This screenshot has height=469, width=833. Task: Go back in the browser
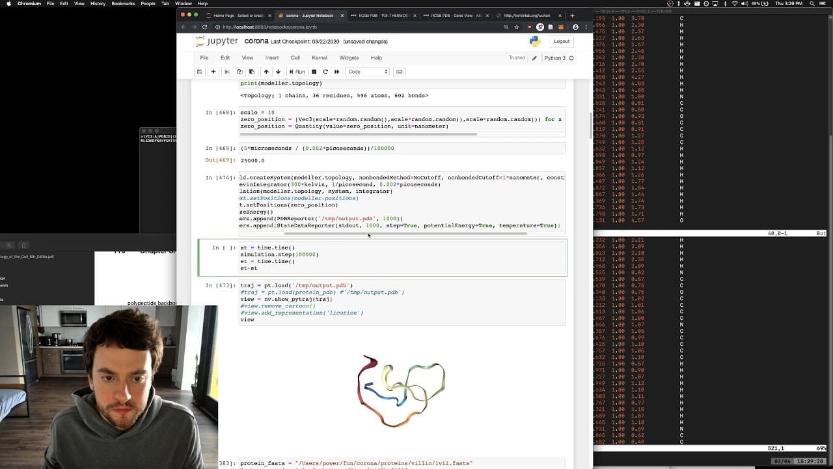(x=184, y=27)
